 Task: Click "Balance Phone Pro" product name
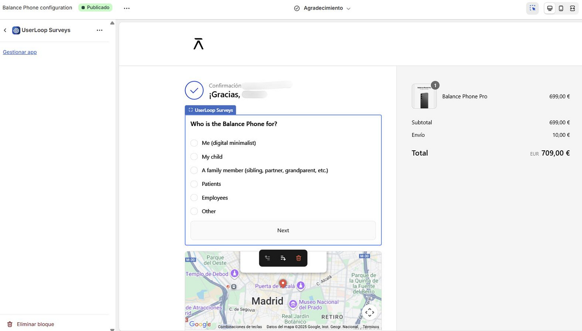click(x=465, y=96)
